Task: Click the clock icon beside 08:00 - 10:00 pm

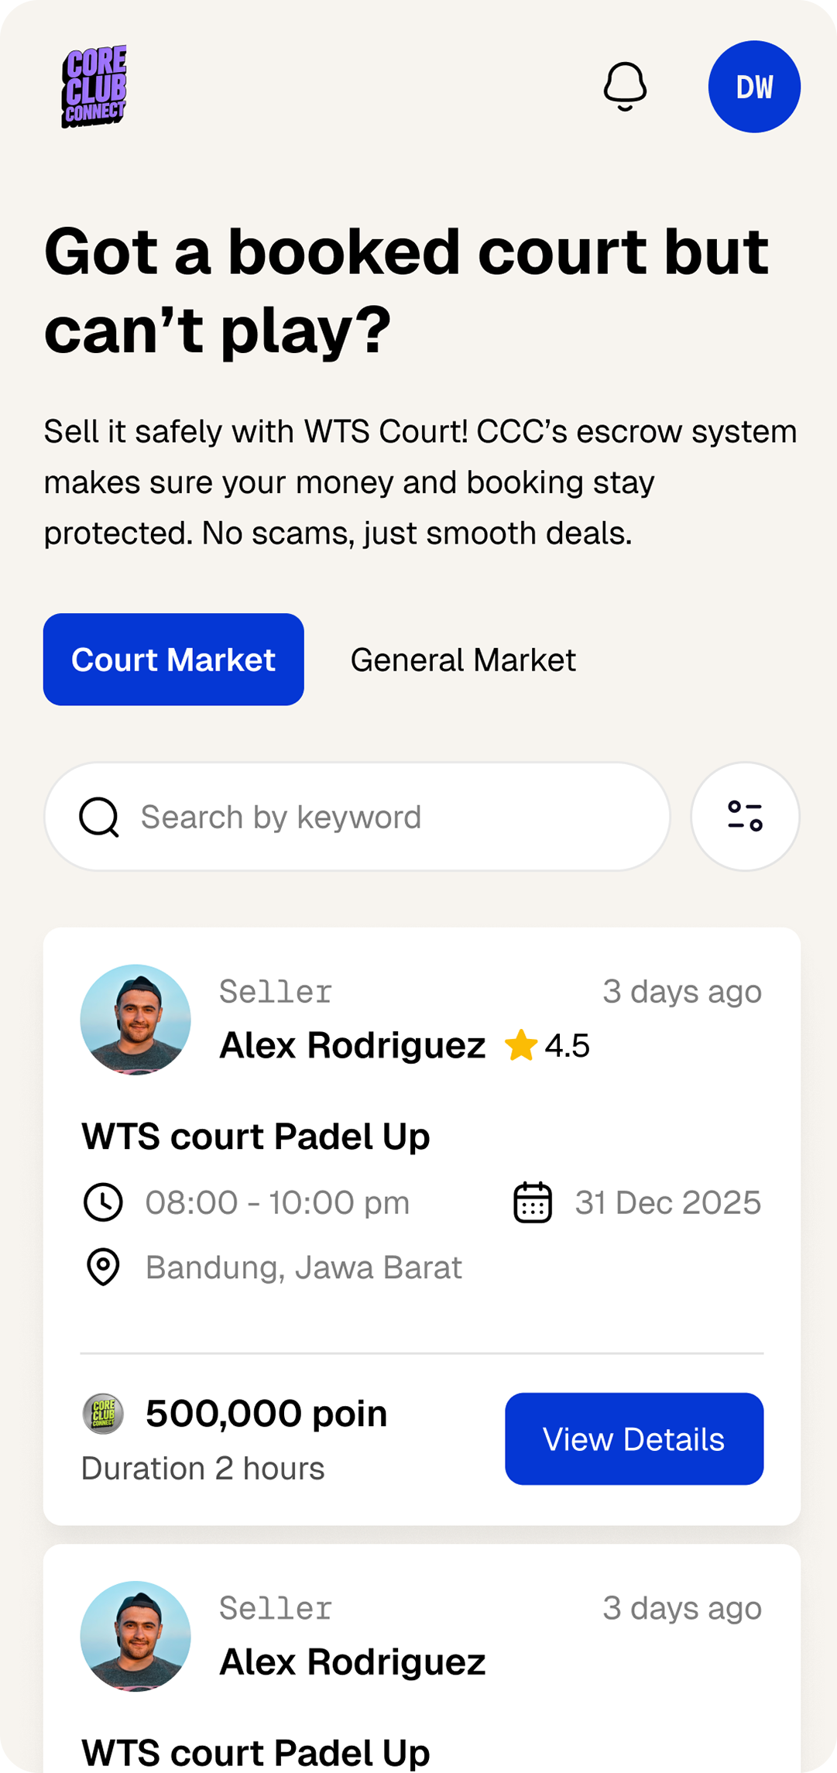Action: click(103, 1202)
